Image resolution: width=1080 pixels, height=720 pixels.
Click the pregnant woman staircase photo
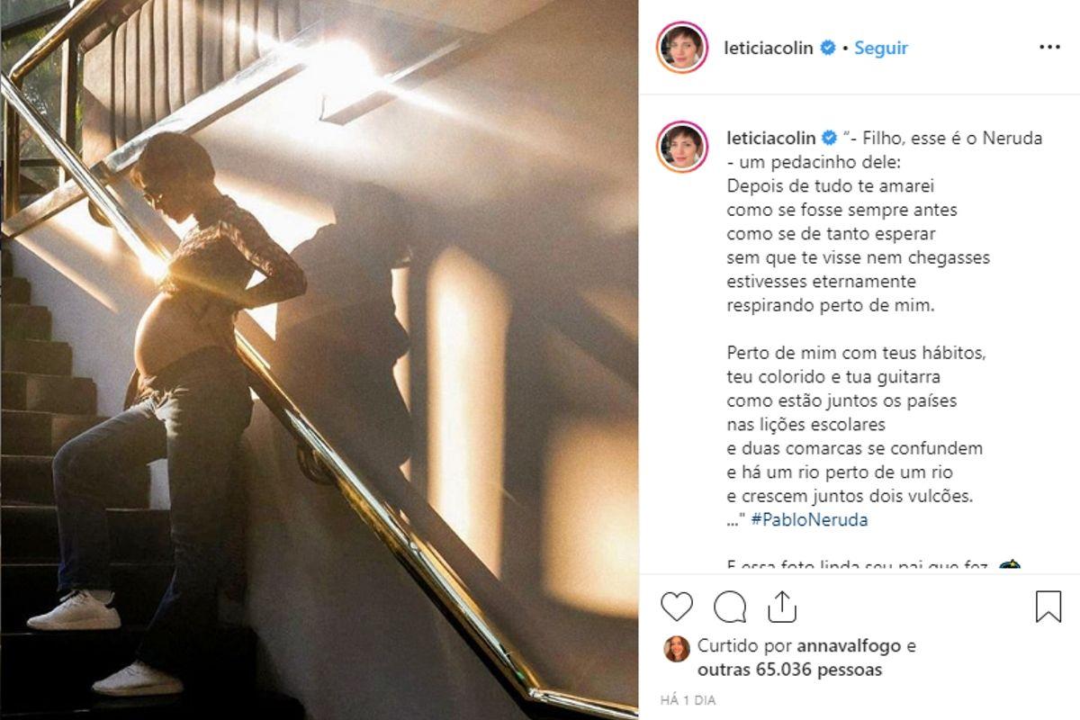319,360
